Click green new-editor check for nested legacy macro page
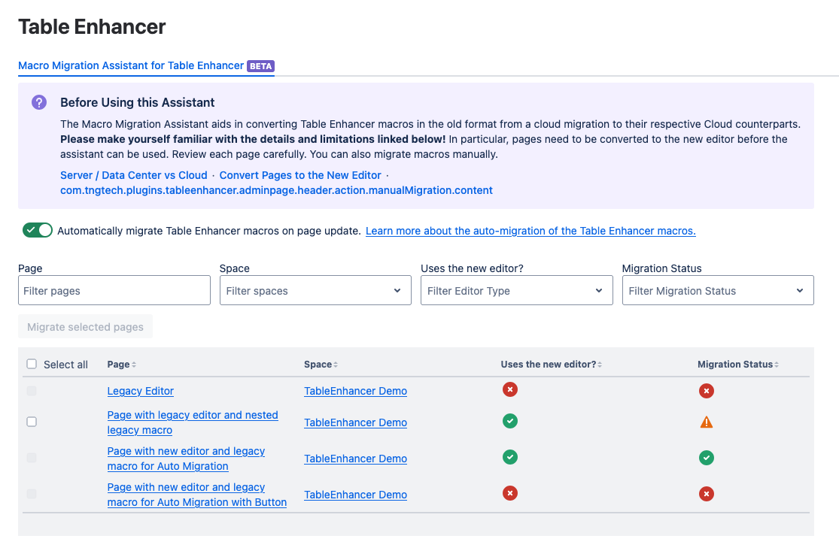The height and width of the screenshot is (557, 839). tap(510, 421)
